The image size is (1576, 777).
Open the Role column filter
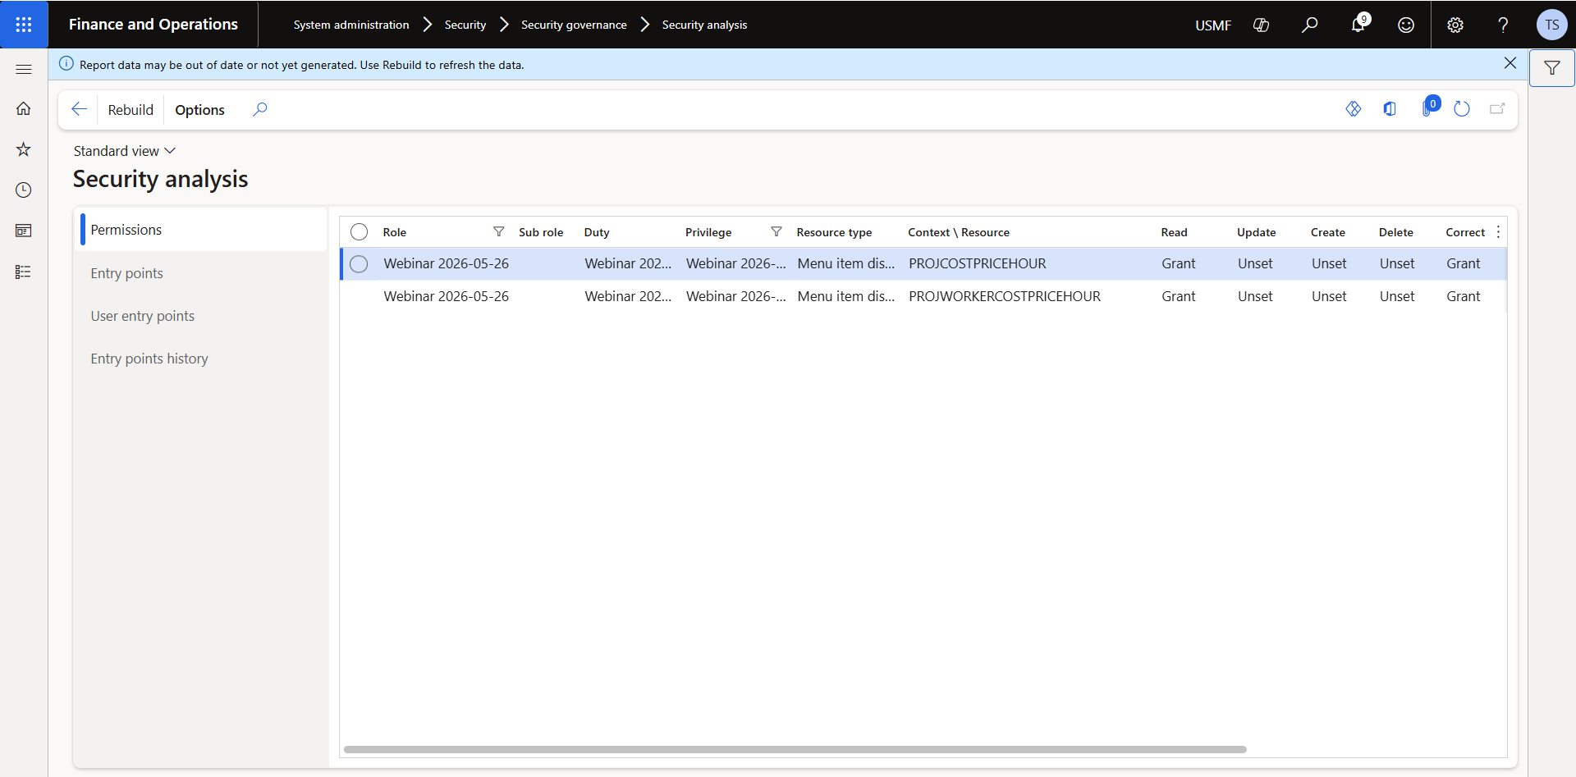(498, 232)
